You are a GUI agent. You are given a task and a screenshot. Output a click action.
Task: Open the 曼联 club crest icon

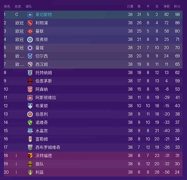point(30,31)
